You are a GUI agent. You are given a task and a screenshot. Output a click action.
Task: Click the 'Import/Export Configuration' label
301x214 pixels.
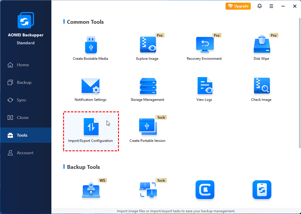(90, 141)
